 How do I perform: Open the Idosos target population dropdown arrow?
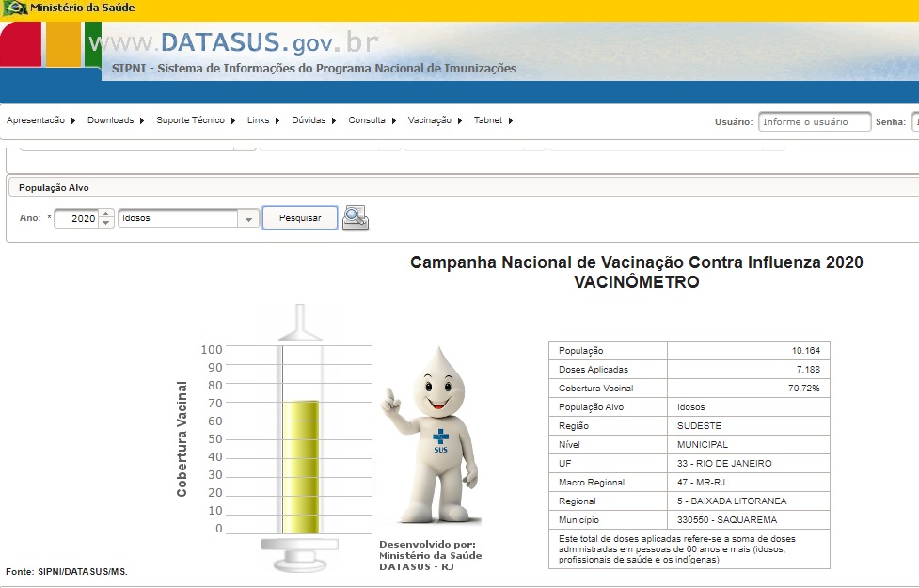click(x=248, y=218)
